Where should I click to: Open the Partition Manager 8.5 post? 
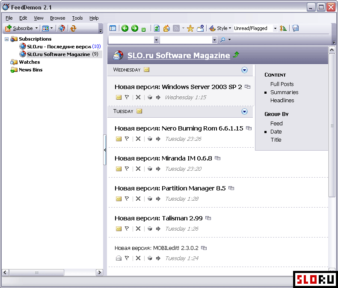point(170,188)
